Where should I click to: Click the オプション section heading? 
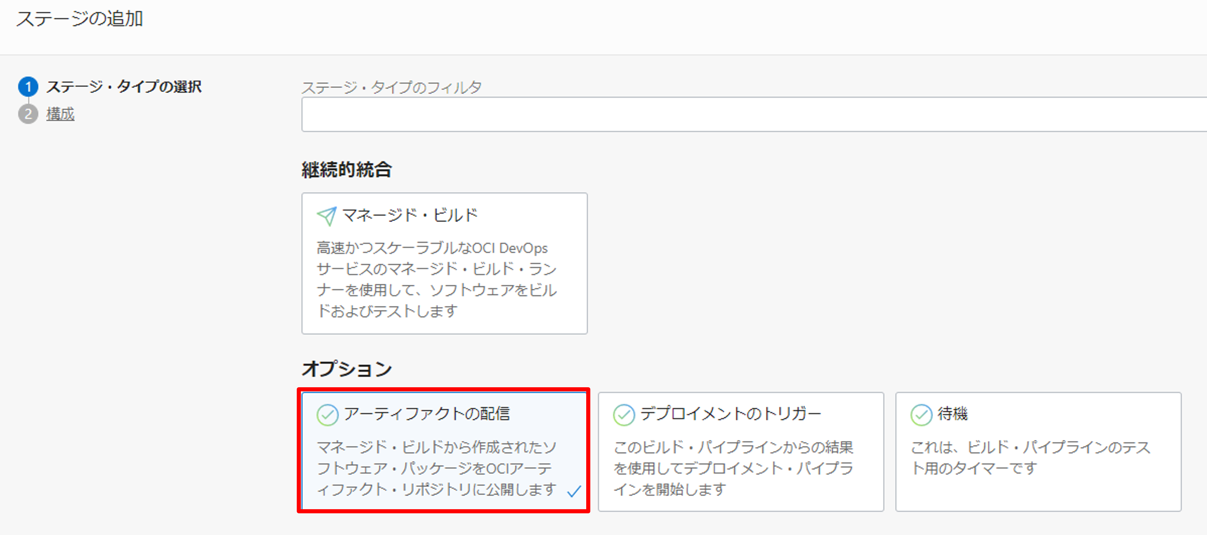[347, 369]
